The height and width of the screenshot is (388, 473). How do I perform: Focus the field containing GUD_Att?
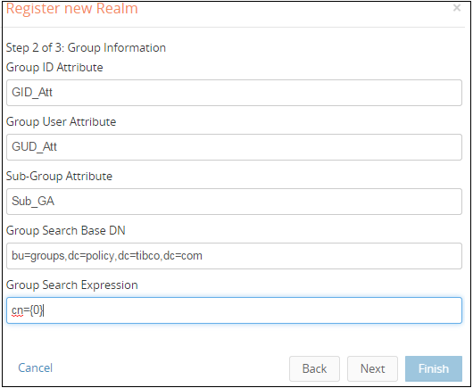point(234,147)
